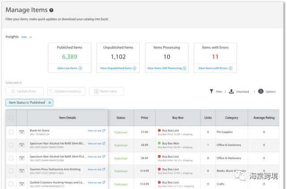Hide the Insights section
287x189 pixels.
24,37
